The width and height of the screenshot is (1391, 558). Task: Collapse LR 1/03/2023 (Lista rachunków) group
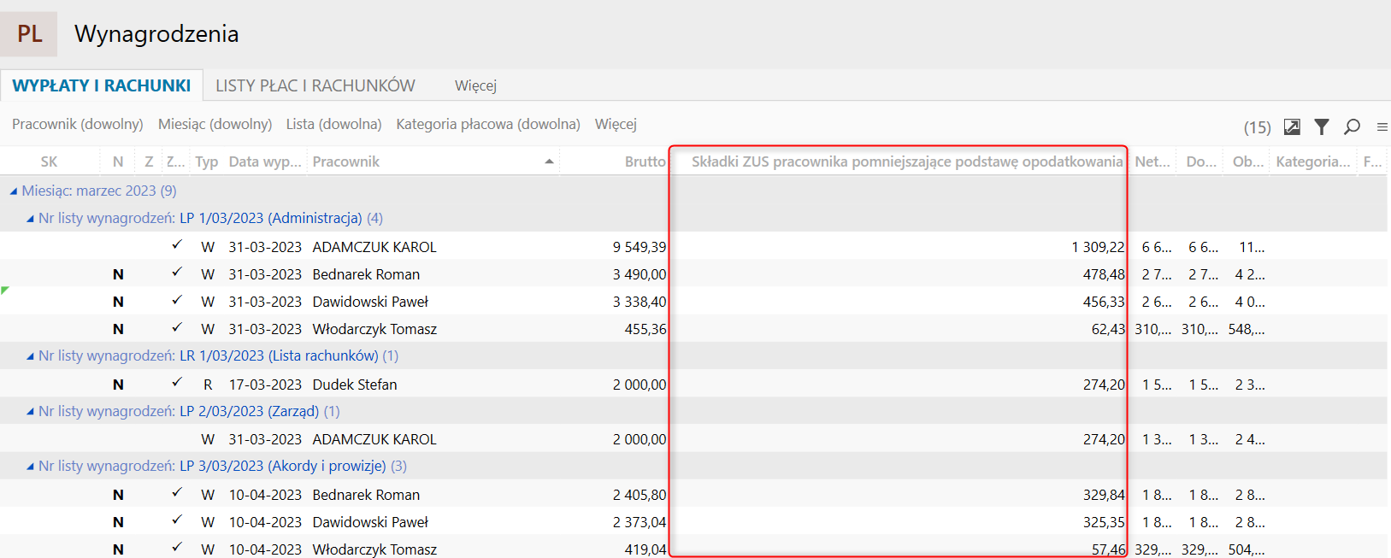30,356
